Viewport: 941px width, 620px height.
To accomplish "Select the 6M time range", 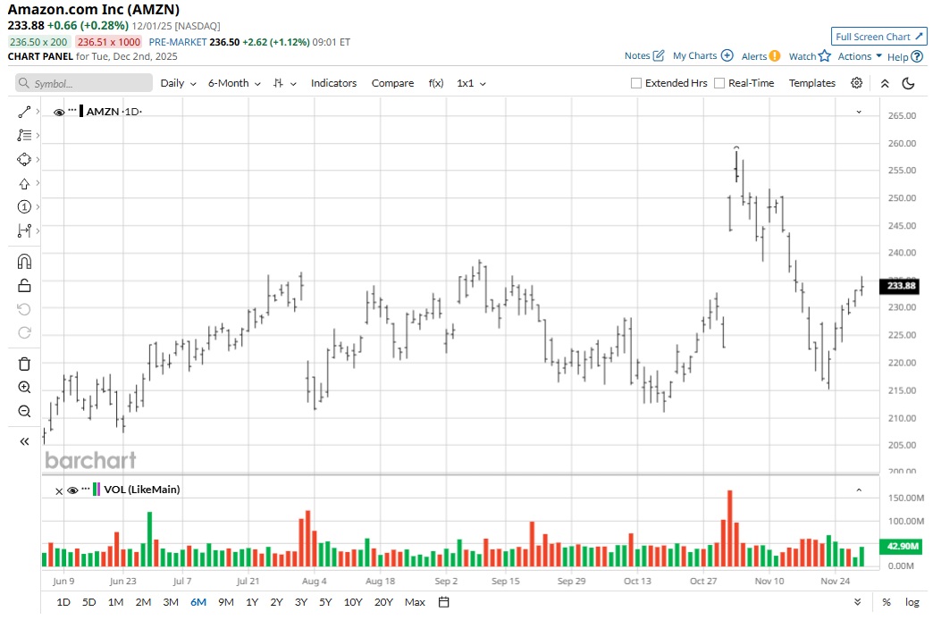I will coord(198,602).
